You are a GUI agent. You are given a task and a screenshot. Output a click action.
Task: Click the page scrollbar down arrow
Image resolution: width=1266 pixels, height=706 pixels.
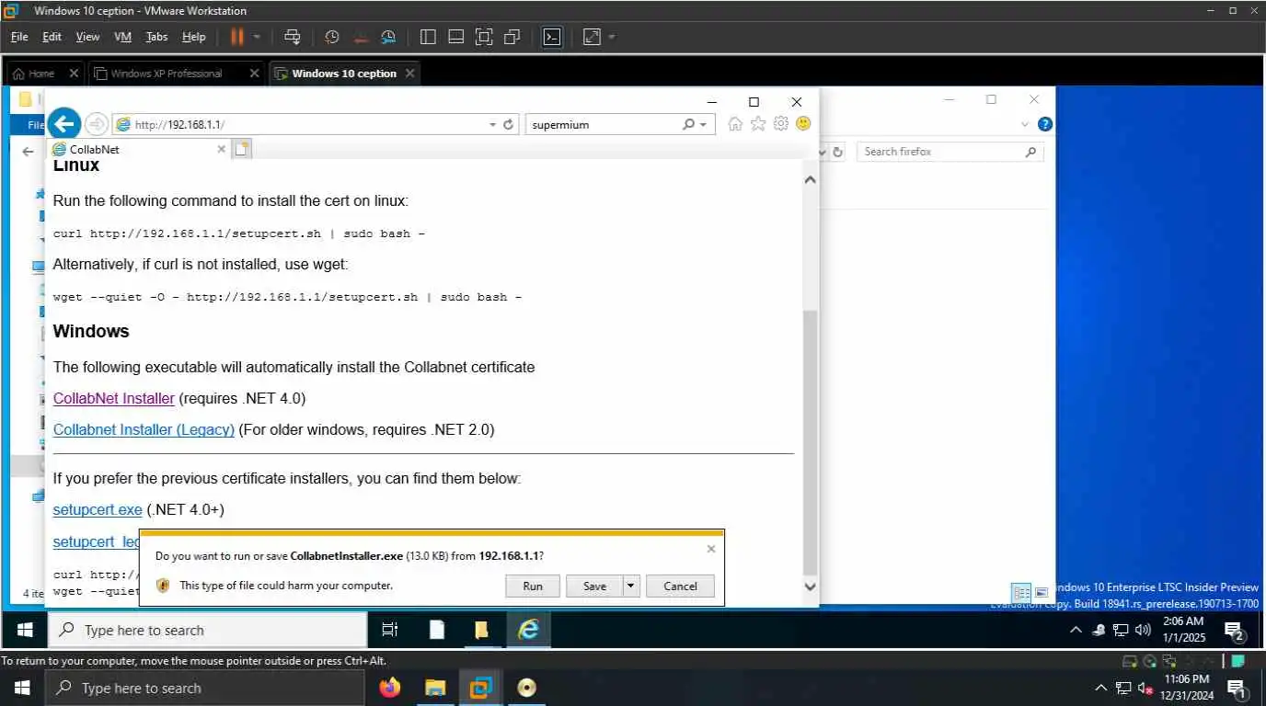pos(810,586)
